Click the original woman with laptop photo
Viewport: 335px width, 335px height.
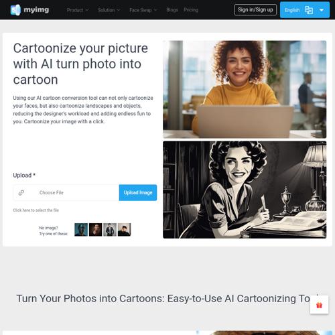(x=245, y=89)
